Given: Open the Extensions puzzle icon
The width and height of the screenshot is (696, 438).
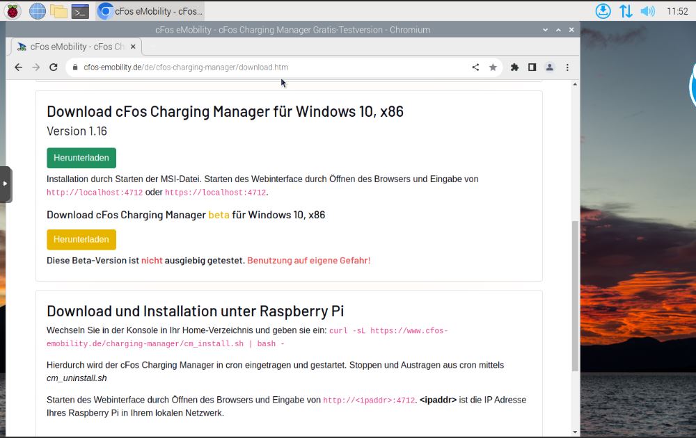Looking at the screenshot, I should (x=514, y=67).
